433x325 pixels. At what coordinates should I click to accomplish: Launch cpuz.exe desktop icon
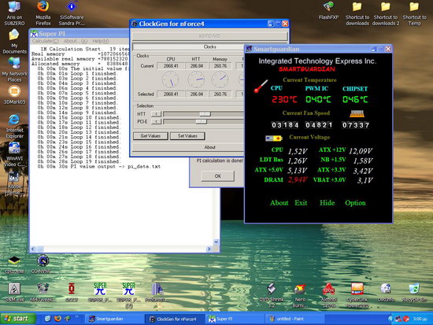[x=14, y=264]
